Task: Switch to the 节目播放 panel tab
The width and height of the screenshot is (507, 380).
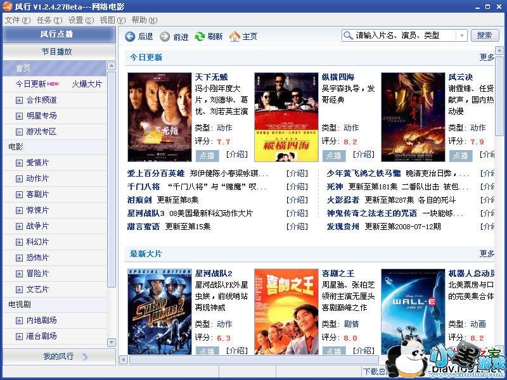Action: (x=59, y=51)
